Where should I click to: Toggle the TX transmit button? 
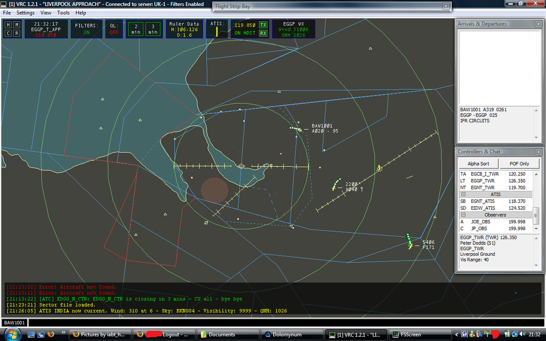pos(263,25)
